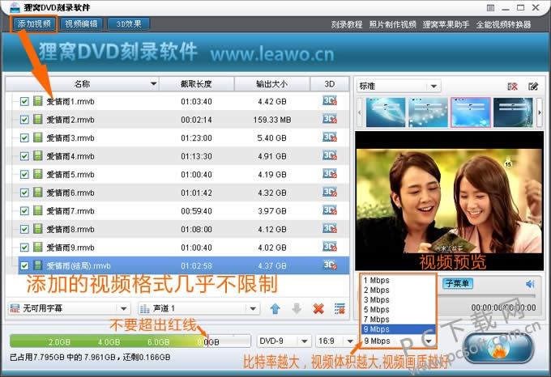Image resolution: width=551 pixels, height=377 pixels.
Task: Mute preview with the speaker icon
Action: pyautogui.click(x=530, y=284)
